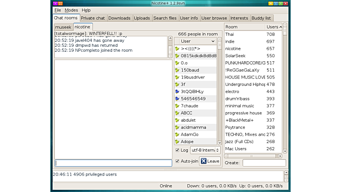Screen dimensions: 341x192
Task: Click the window menu icon in title bar
Action: point(55,3)
